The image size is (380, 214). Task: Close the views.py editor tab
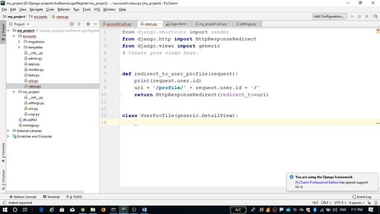tap(160, 24)
